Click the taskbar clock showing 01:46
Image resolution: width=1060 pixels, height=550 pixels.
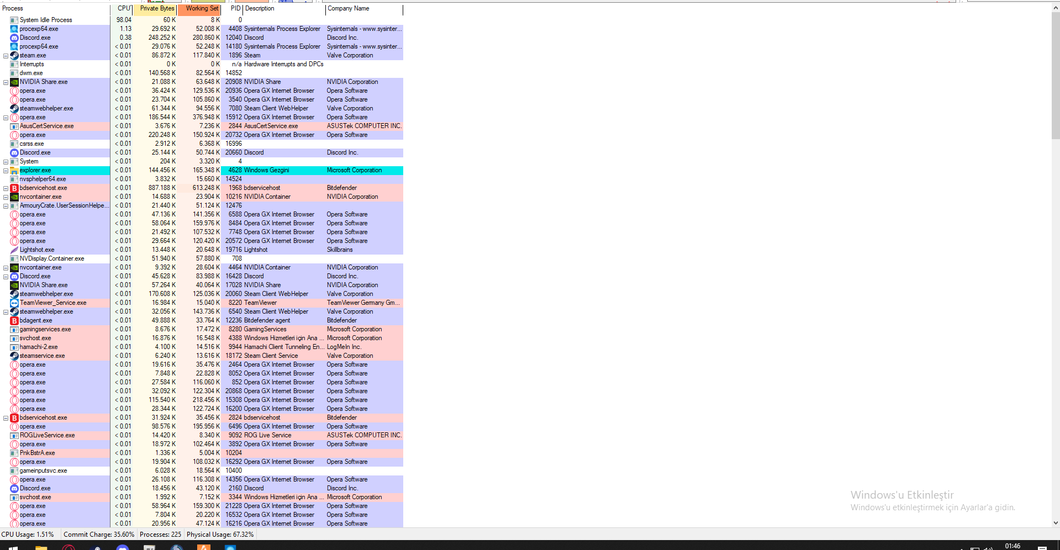pos(1012,546)
